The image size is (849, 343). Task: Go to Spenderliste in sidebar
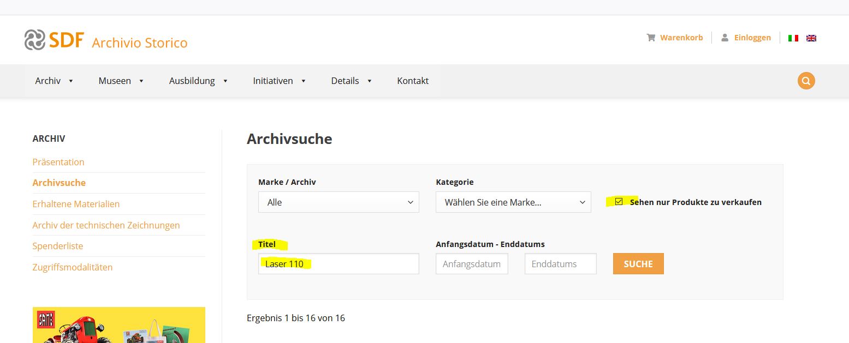pos(58,246)
